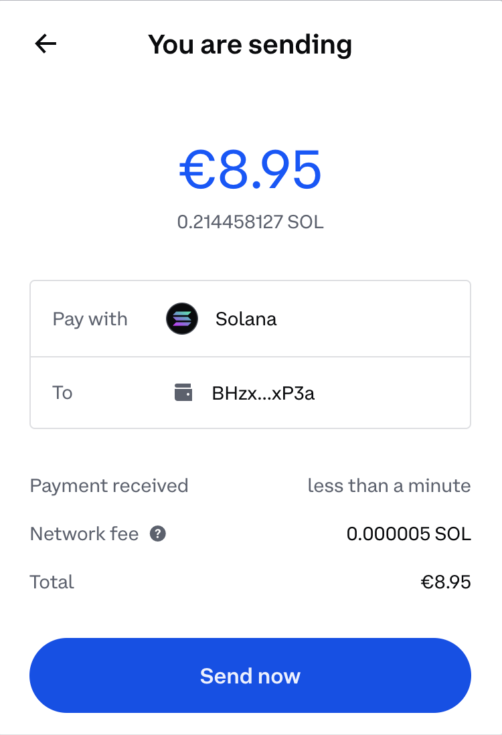Click the 'You are sending' heading

(x=250, y=45)
